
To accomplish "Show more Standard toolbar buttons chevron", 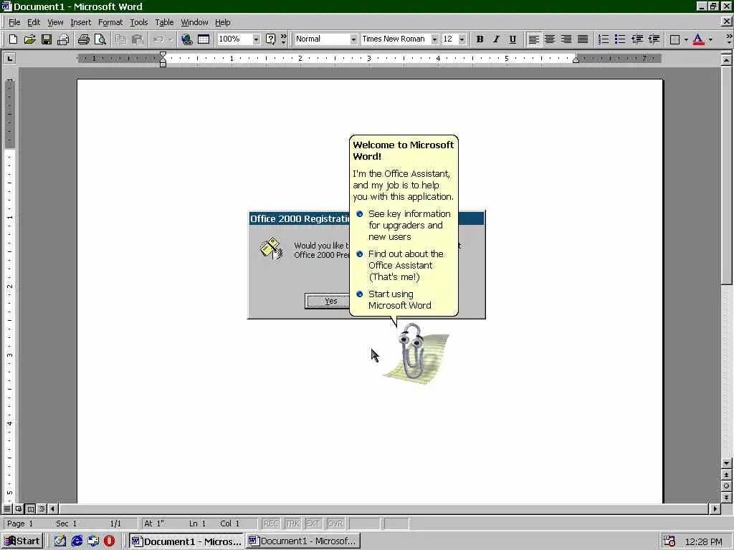I will point(284,39).
